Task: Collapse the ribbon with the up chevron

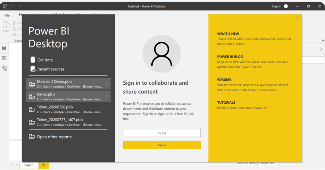Action: tap(322, 40)
